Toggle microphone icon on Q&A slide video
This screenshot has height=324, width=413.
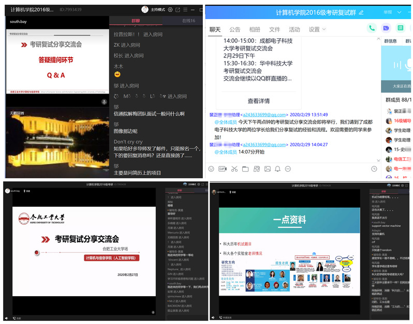[x=103, y=103]
